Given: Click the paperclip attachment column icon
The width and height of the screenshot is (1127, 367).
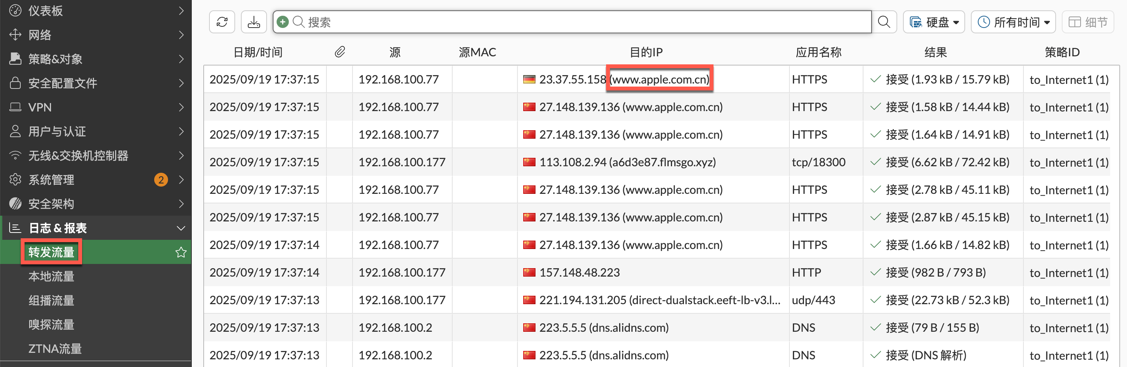Looking at the screenshot, I should (x=339, y=52).
